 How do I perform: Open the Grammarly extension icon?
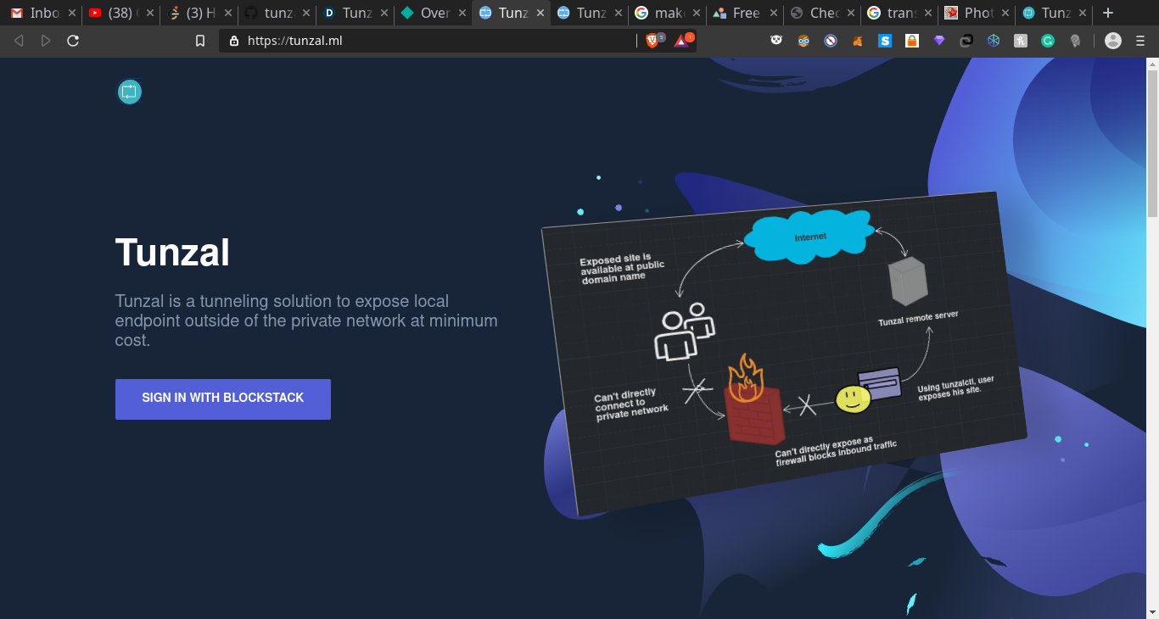click(x=1048, y=40)
